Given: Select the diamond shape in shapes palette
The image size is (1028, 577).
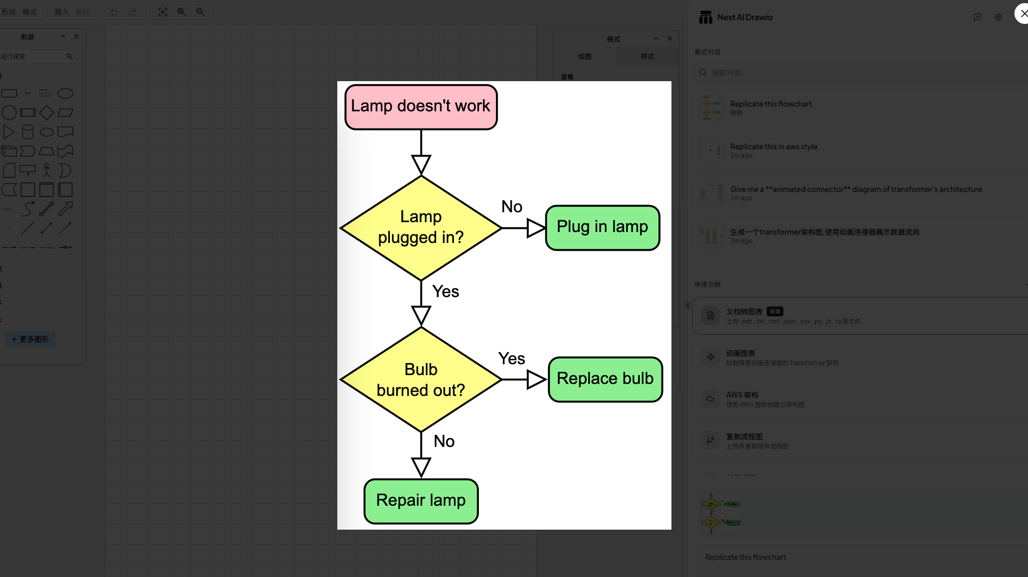Looking at the screenshot, I should 46,112.
